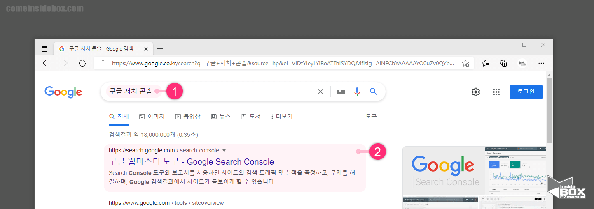Open the 구글 웹마스터 도구 result link

pos(191,161)
